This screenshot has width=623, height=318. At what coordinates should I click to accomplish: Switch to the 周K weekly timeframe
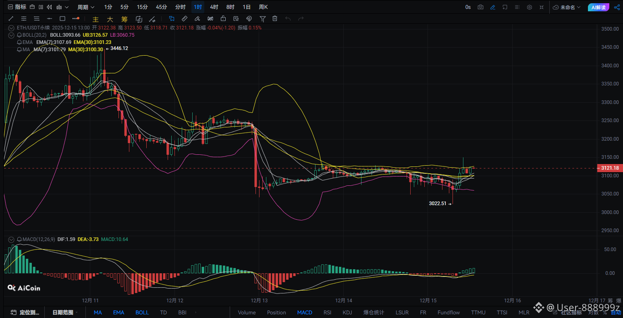tap(263, 7)
